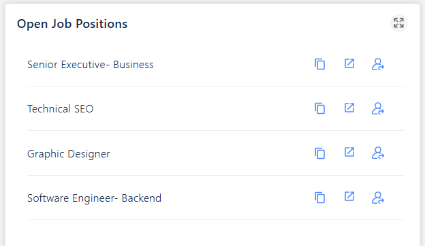This screenshot has height=246, width=425.
Task: Open Graphic Designer posting externally
Action: 349,152
